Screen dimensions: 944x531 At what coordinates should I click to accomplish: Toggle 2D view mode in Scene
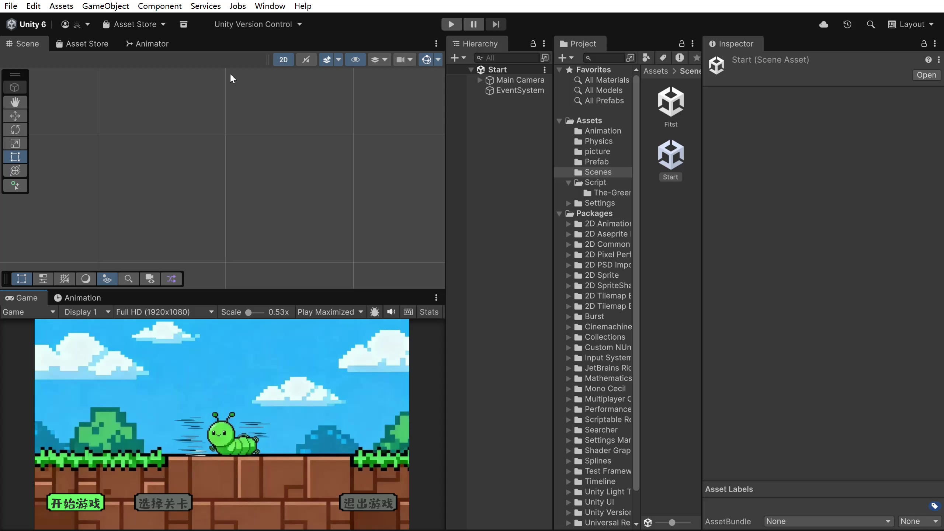283,60
